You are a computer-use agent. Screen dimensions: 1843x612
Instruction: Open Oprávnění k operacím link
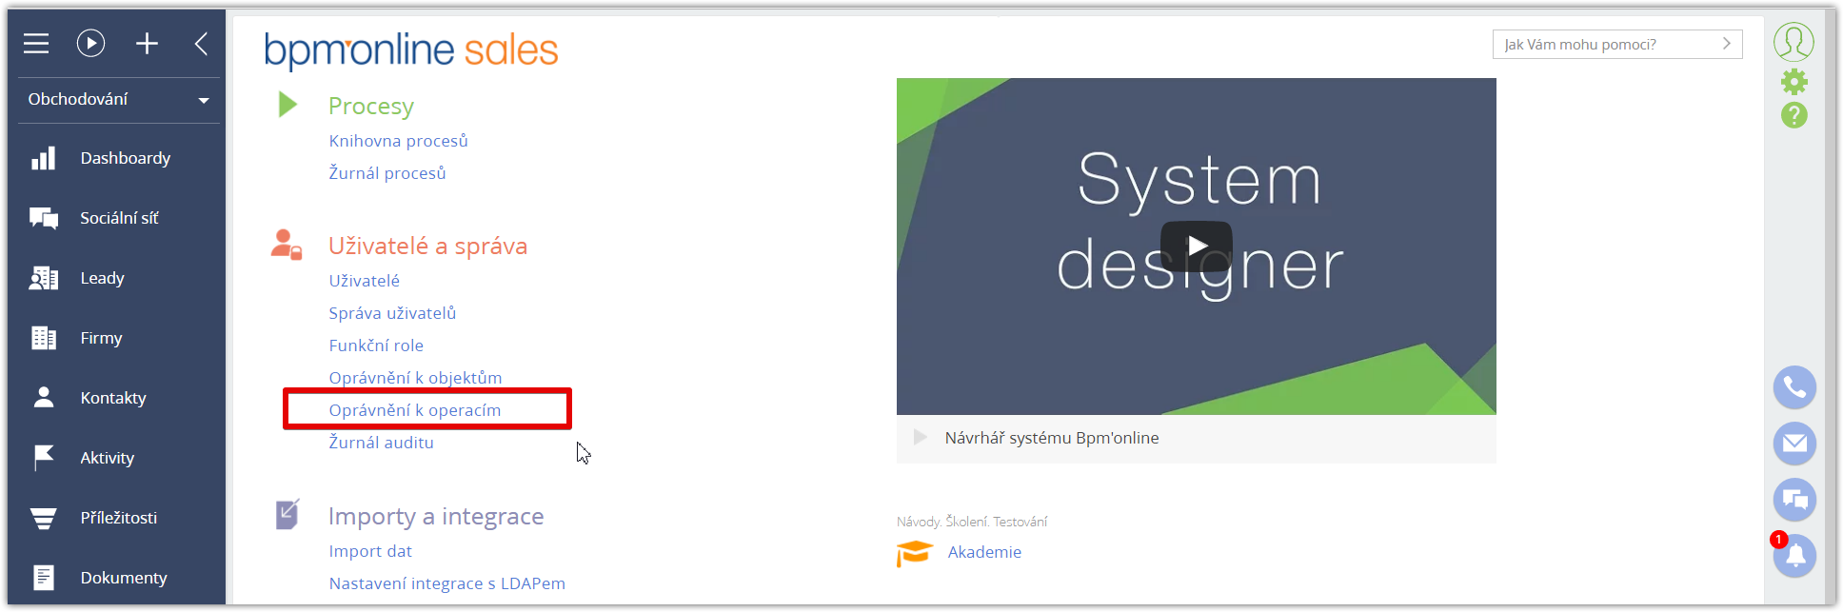(x=415, y=410)
